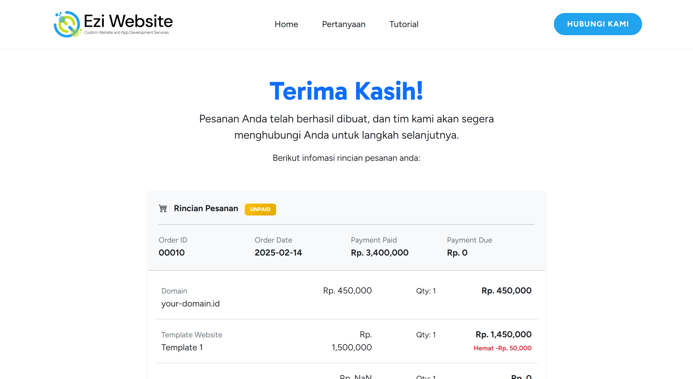Click the your-domain.id domain name
Screen dimensions: 693x379
(x=190, y=303)
